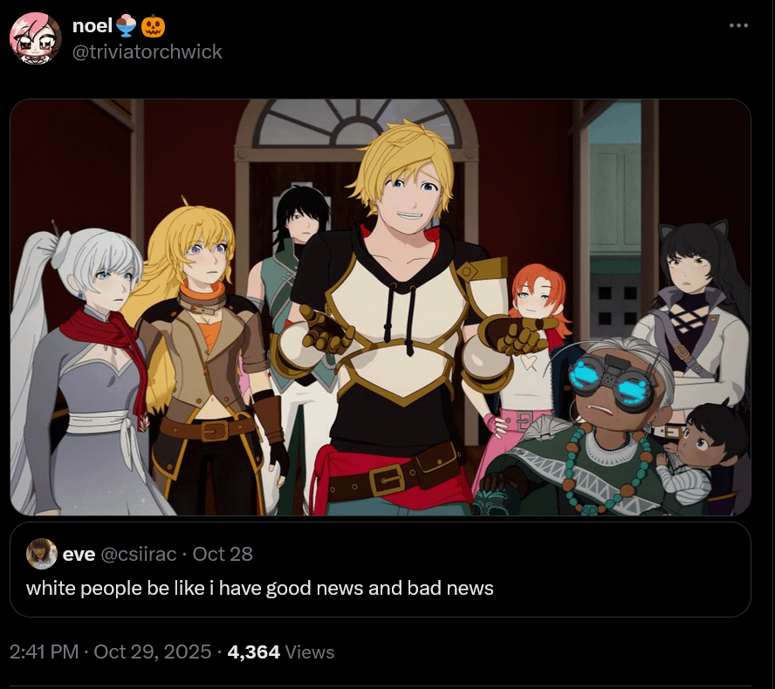Open the quoted tweet by eve
This screenshot has height=689, width=775.
tap(381, 569)
